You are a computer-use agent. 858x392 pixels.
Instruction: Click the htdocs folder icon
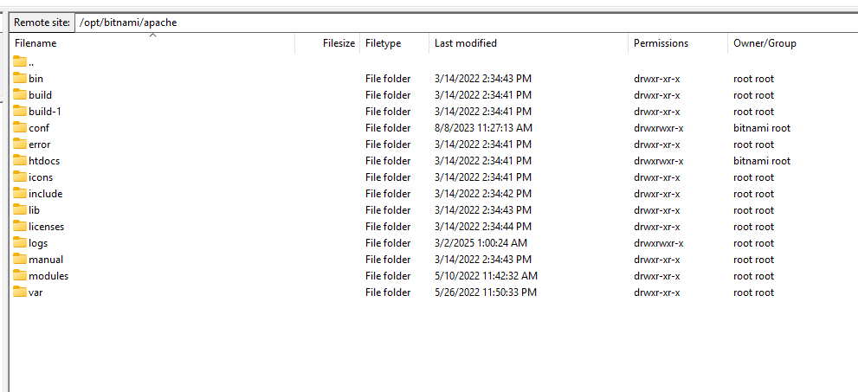[20, 161]
